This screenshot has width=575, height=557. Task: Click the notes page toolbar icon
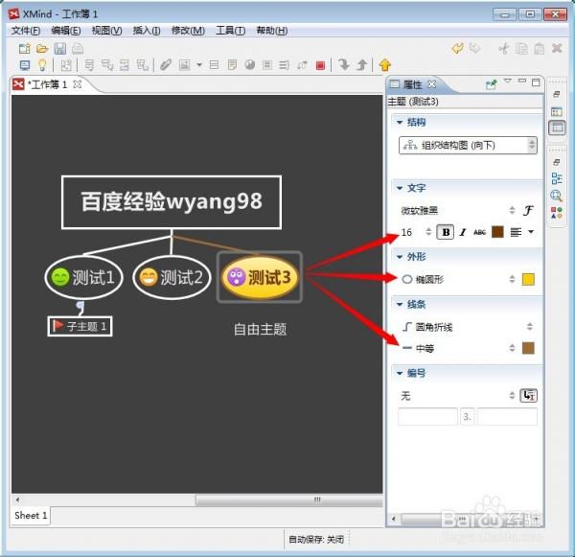[x=232, y=65]
